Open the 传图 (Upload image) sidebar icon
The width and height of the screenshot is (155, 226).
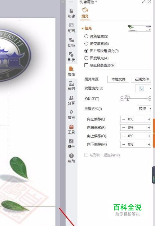click(71, 86)
